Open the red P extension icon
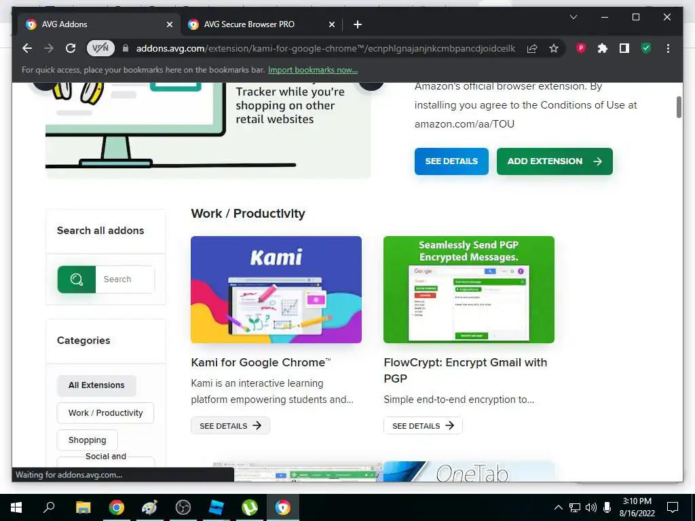Screen dimensions: 695x521 tap(581, 48)
